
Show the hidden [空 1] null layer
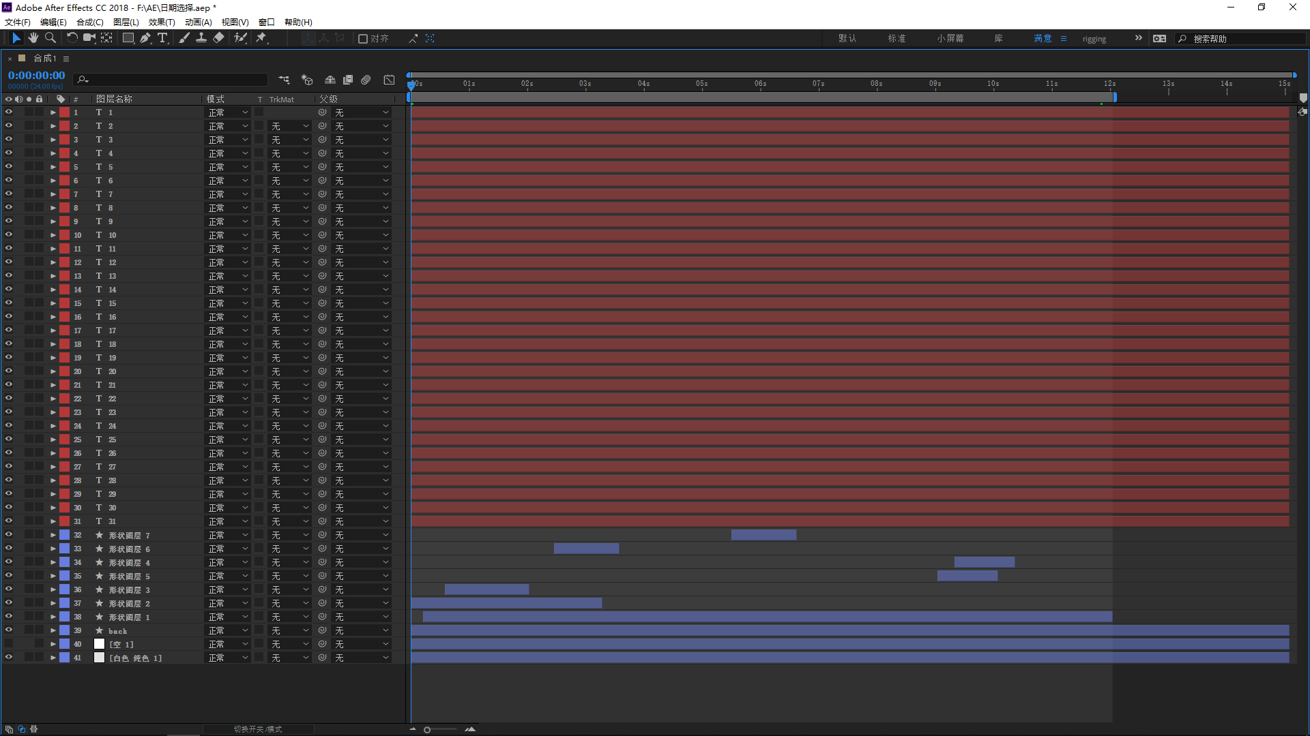pyautogui.click(x=9, y=644)
